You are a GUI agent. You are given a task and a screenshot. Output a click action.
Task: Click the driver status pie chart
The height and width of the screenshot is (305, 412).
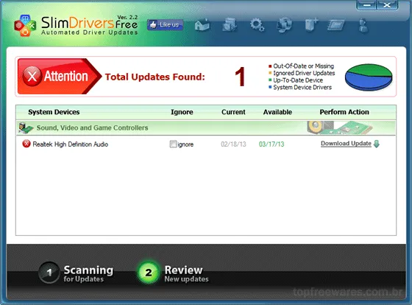pos(369,77)
